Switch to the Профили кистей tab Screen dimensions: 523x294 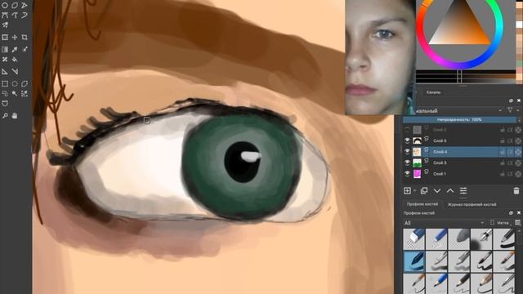pos(422,204)
